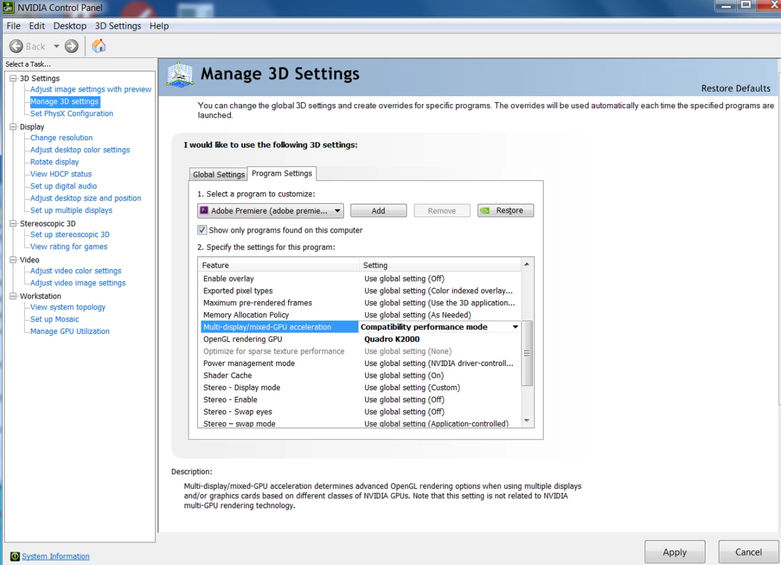
Task: Click the Restore button
Action: (x=505, y=210)
